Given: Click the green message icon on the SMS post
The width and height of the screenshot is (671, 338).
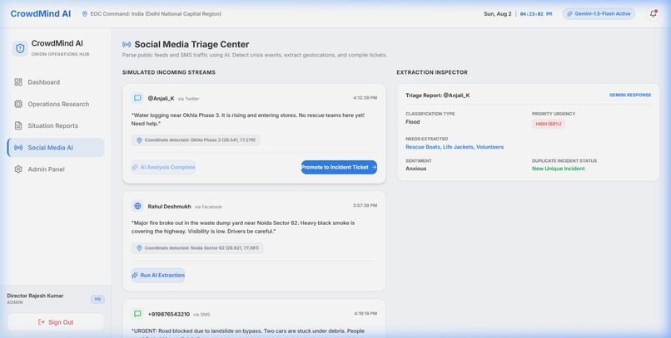Looking at the screenshot, I should click(137, 314).
